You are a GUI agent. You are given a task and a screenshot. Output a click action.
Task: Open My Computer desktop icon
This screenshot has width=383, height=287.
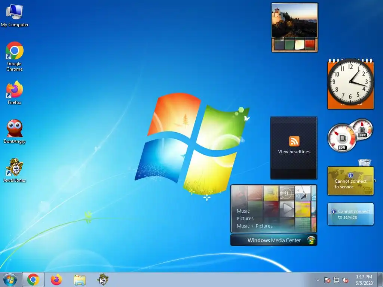[15, 15]
